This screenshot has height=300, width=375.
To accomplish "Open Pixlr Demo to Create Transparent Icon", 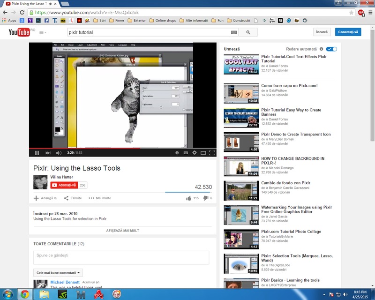I will pos(296,135).
